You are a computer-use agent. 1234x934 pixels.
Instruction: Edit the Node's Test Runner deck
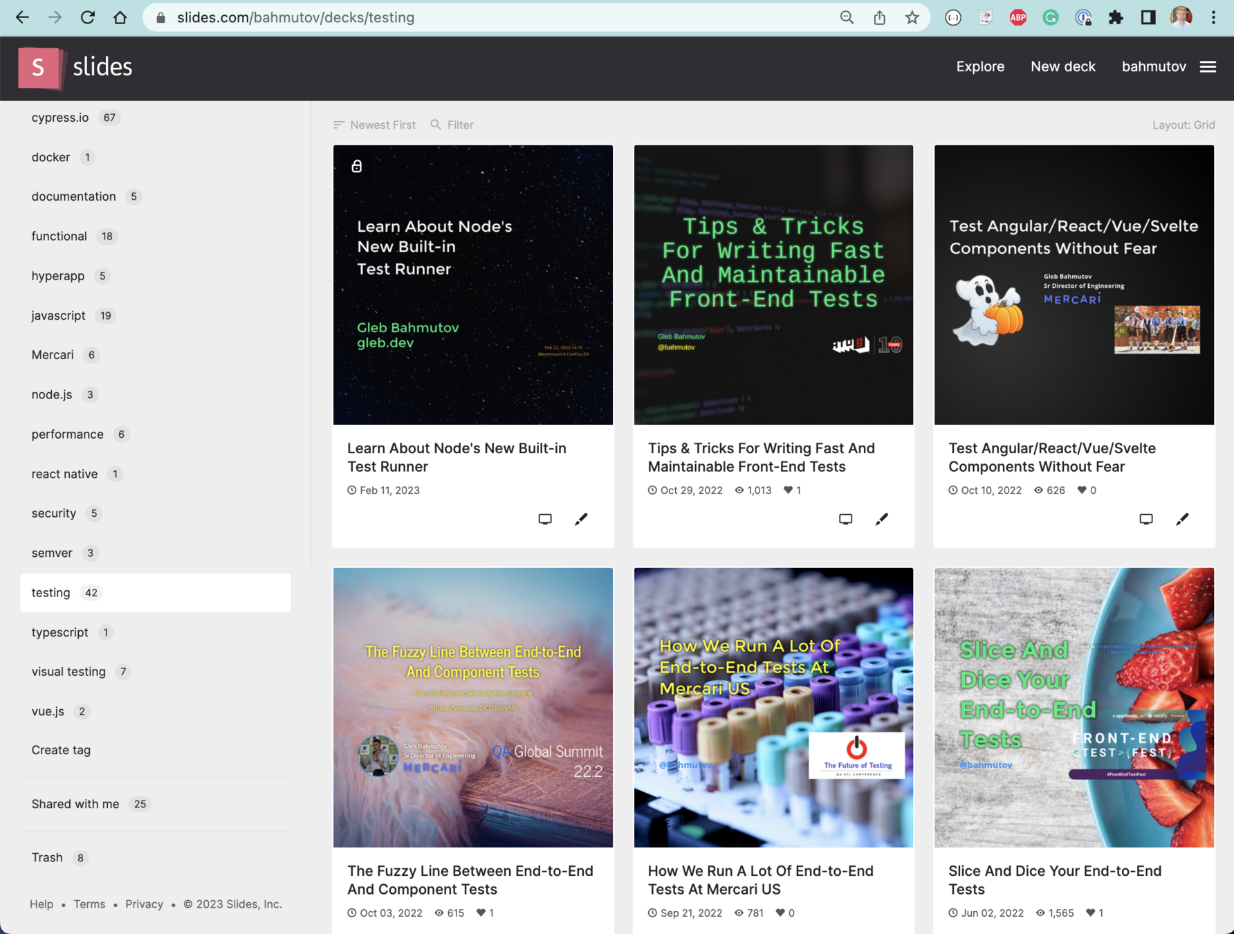581,519
